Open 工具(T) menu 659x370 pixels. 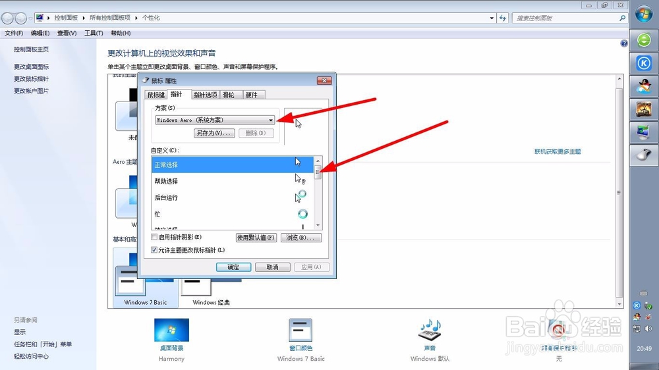tap(94, 33)
